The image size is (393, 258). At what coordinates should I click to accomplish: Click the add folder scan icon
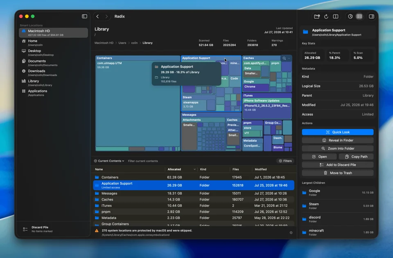(317, 16)
